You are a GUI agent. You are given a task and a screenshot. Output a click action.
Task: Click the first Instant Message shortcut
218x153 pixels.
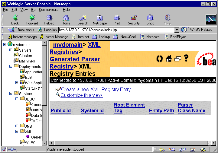[22, 37]
